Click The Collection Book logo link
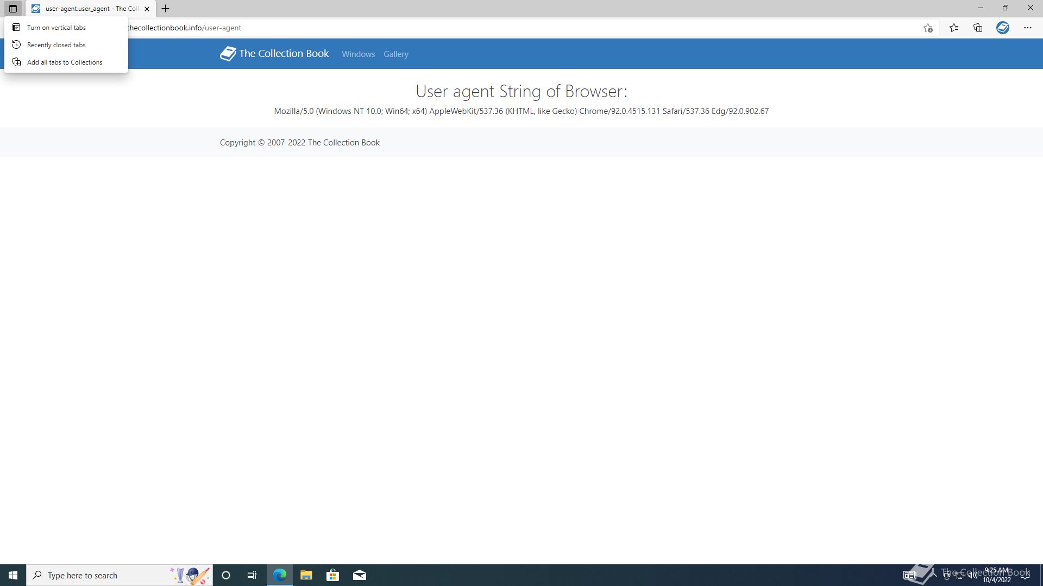The width and height of the screenshot is (1043, 586). coord(274,54)
